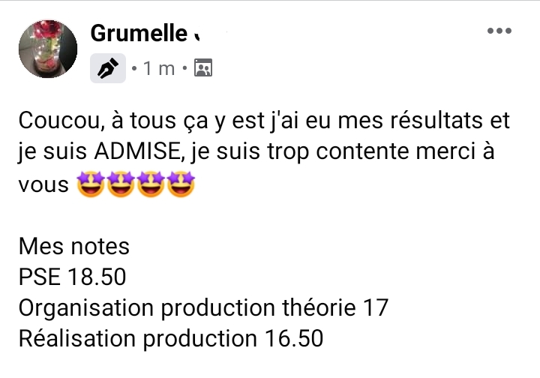Click the "Organisation production théorie 17" line
This screenshot has width=540, height=378.
202,307
